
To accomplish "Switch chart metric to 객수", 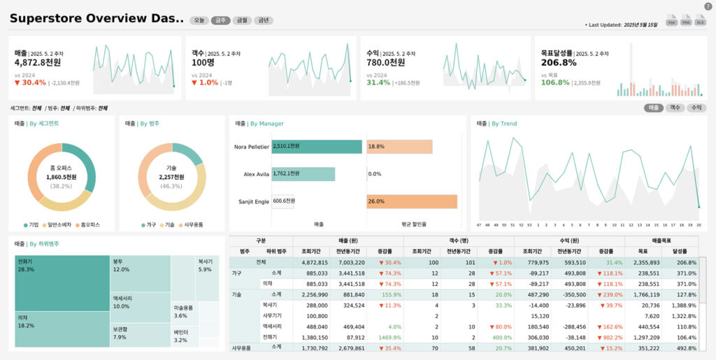I will 675,108.
